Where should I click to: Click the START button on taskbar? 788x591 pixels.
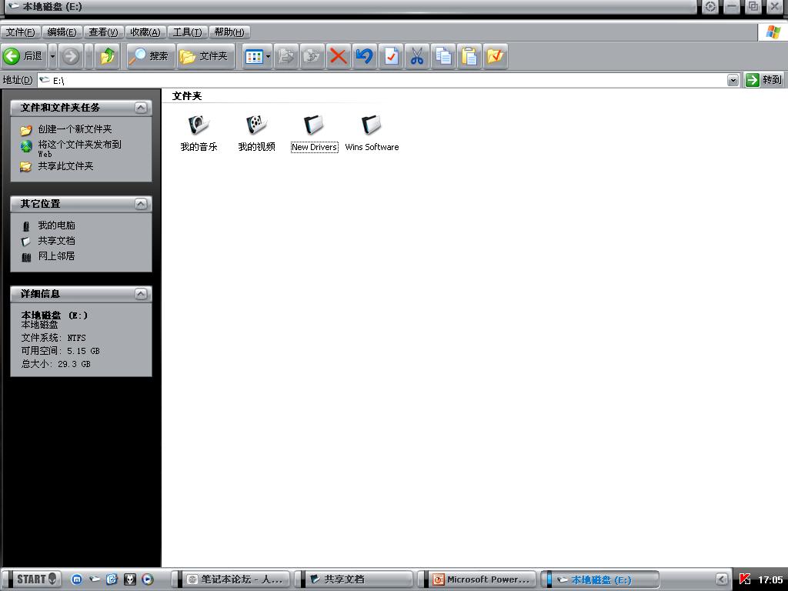[35, 579]
